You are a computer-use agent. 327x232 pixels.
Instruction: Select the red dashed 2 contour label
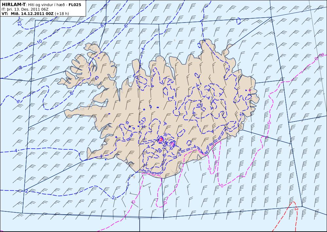point(296,209)
